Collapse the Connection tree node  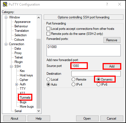(6, 44)
